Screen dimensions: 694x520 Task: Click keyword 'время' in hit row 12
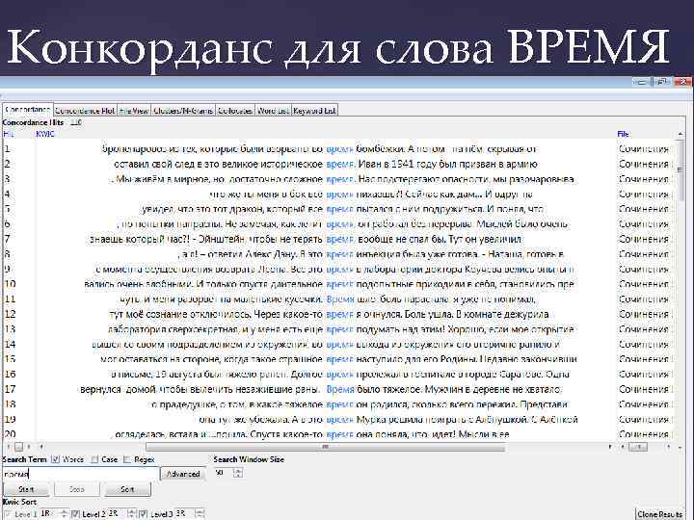click(339, 314)
